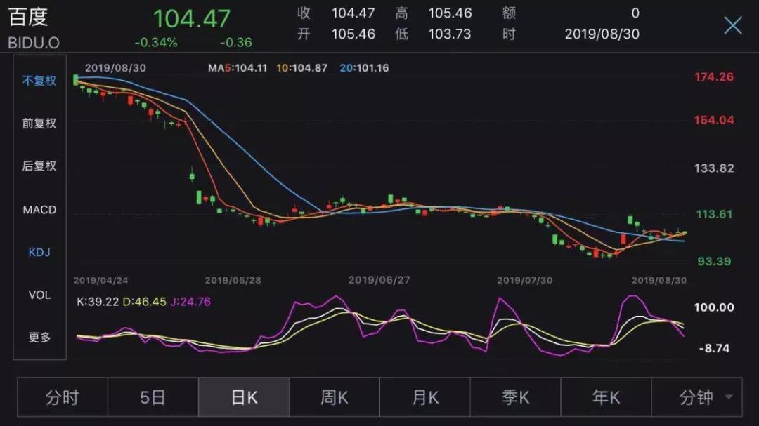Select the KDJ indicator in the sidebar
Viewport: 759px width, 426px height.
point(39,252)
